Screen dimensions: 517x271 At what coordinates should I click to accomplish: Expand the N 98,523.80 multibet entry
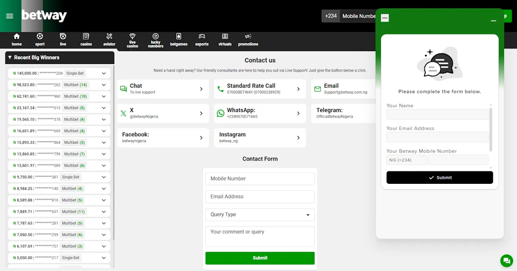[103, 85]
